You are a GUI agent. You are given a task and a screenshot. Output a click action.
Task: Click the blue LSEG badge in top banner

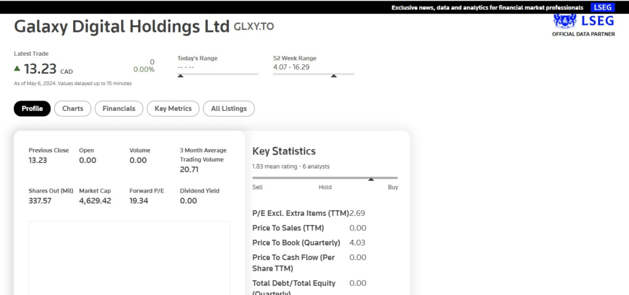pyautogui.click(x=603, y=7)
